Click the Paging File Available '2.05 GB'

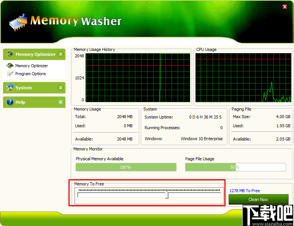coord(283,139)
